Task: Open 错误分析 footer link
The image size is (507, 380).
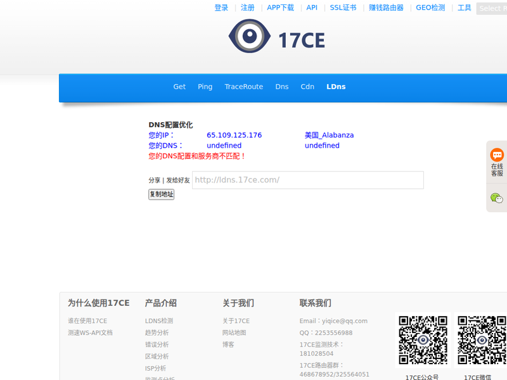Action: click(x=157, y=345)
